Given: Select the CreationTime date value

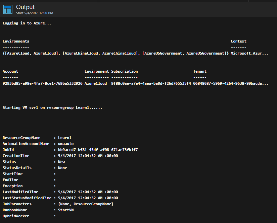Looking at the screenshot, I should (88, 156).
